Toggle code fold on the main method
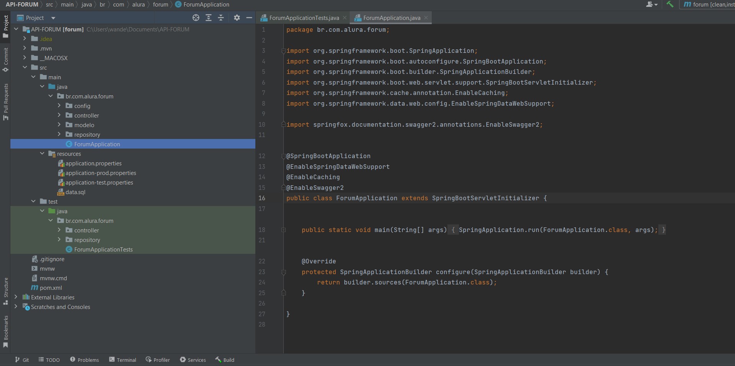Screen dimensions: 735x366 coord(283,230)
